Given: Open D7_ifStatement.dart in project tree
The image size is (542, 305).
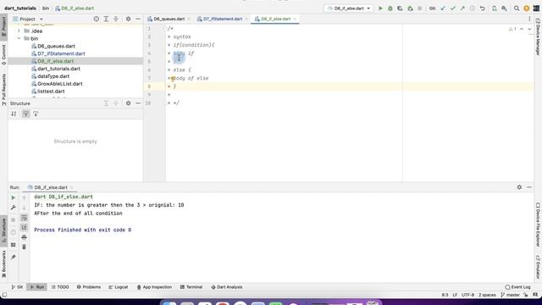Looking at the screenshot, I should coord(61,53).
